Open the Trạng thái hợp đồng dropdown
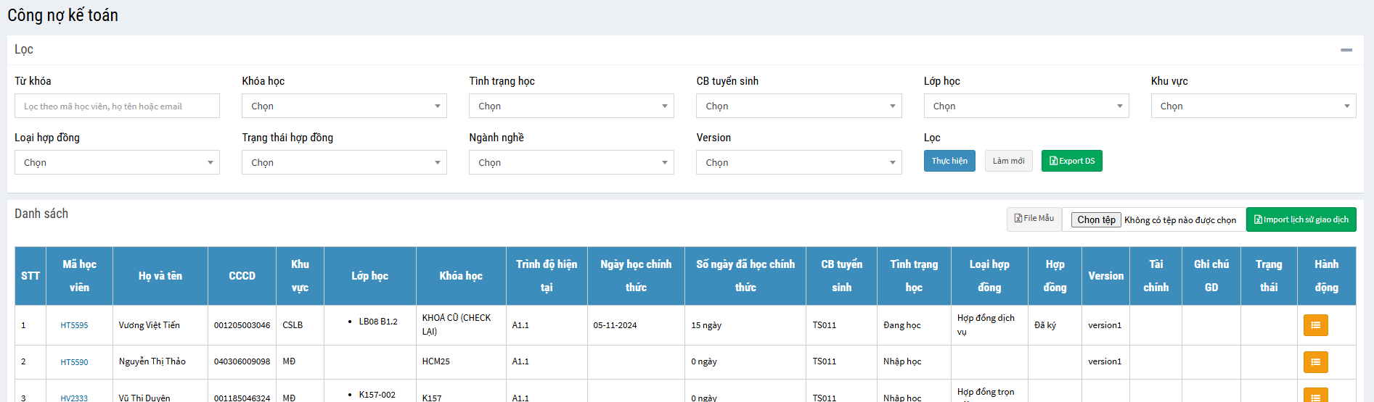The height and width of the screenshot is (402, 1374). (x=344, y=162)
